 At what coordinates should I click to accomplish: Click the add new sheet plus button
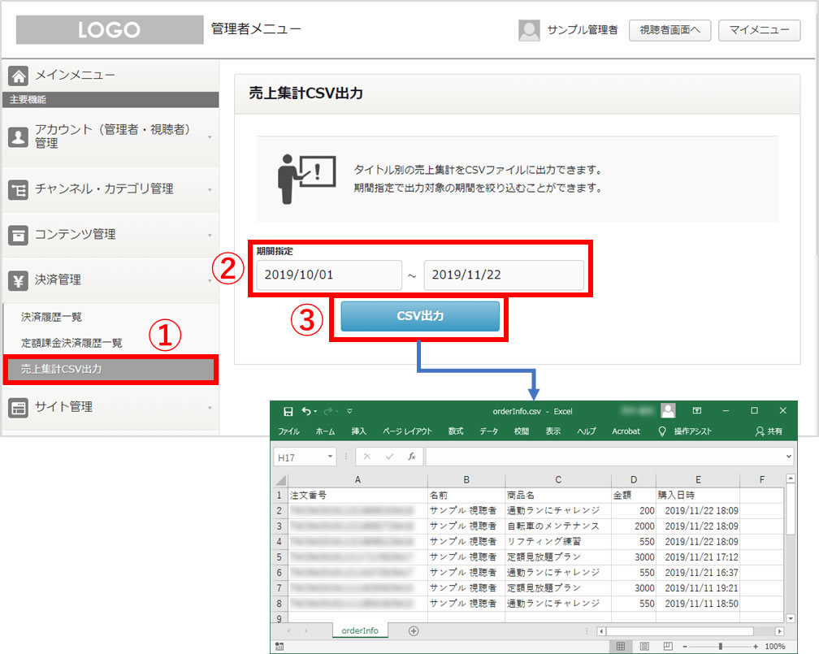point(414,631)
